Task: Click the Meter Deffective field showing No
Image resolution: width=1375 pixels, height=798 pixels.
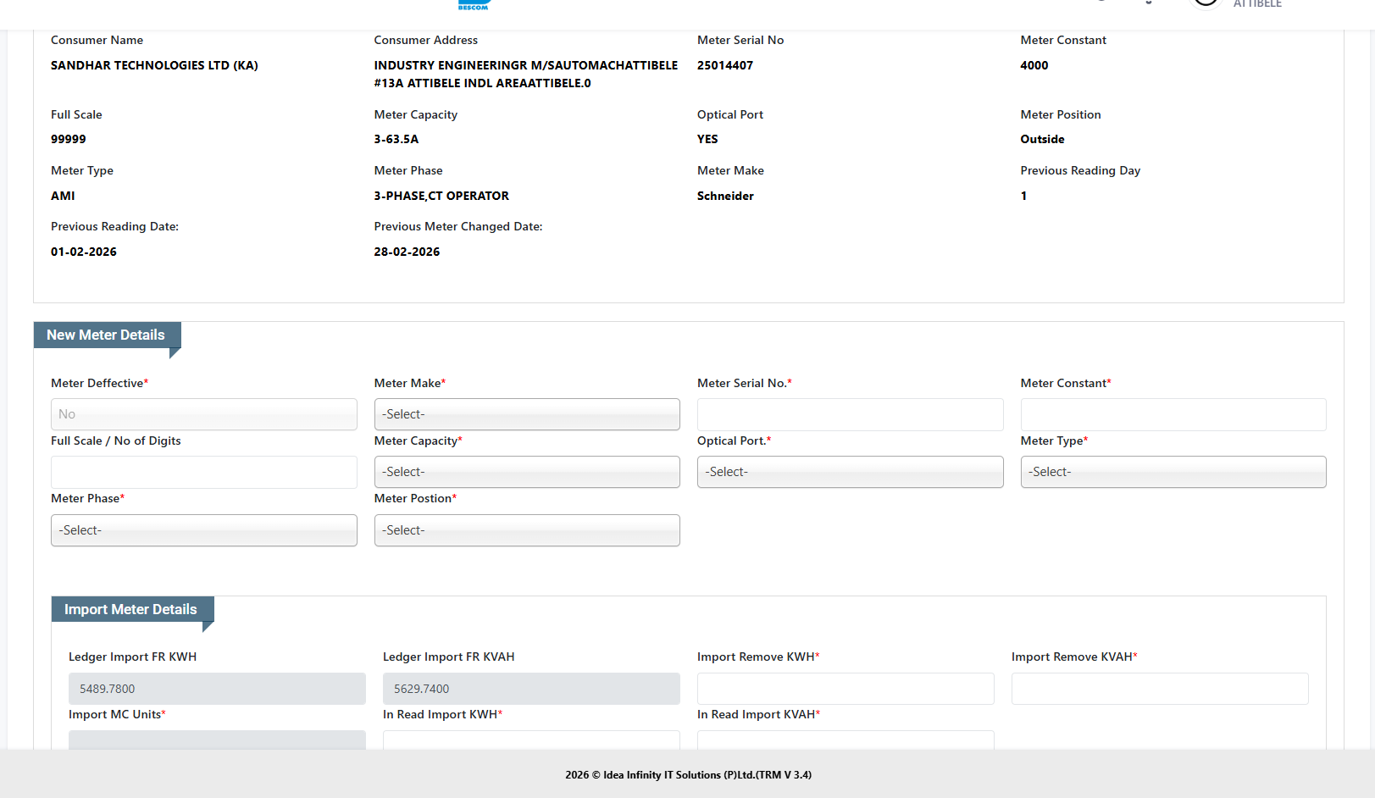Action: pos(203,414)
